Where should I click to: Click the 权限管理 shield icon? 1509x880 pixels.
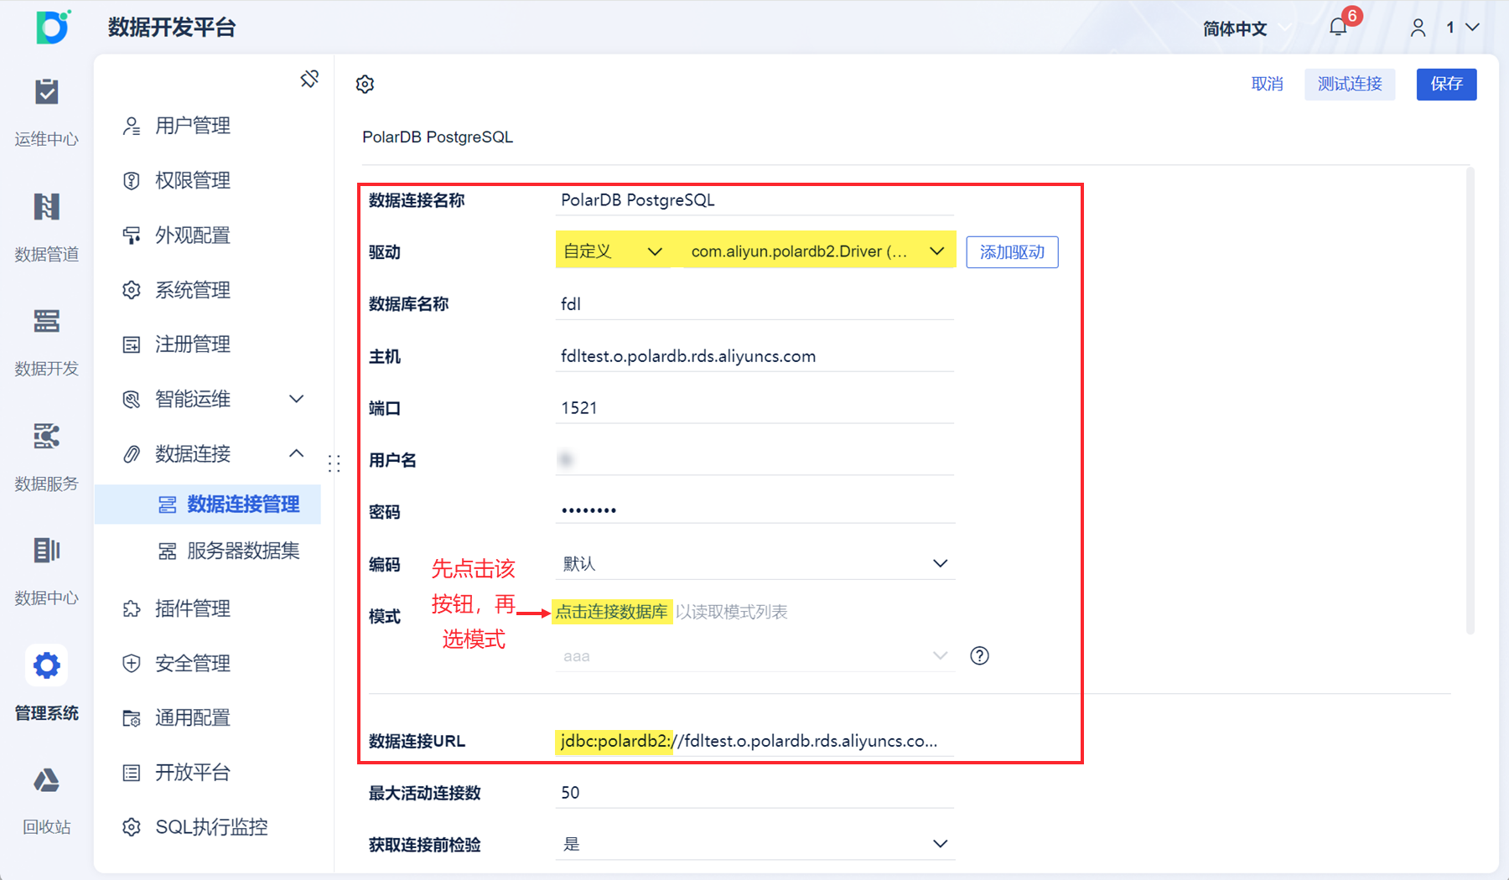click(x=132, y=180)
